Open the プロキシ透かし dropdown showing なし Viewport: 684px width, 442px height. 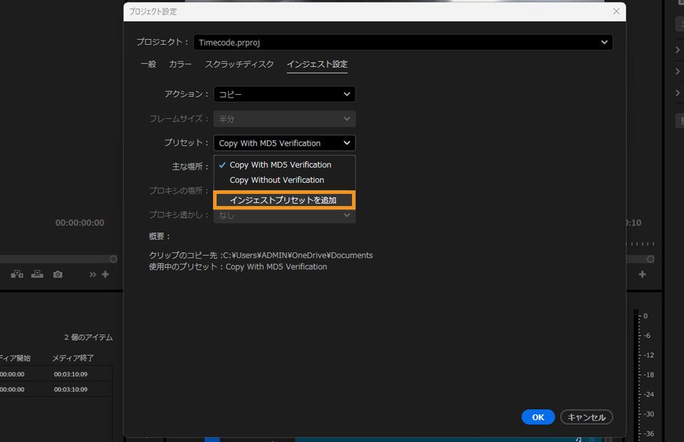coord(284,215)
